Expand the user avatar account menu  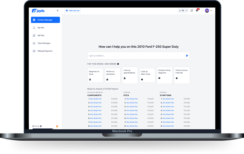click(208, 11)
